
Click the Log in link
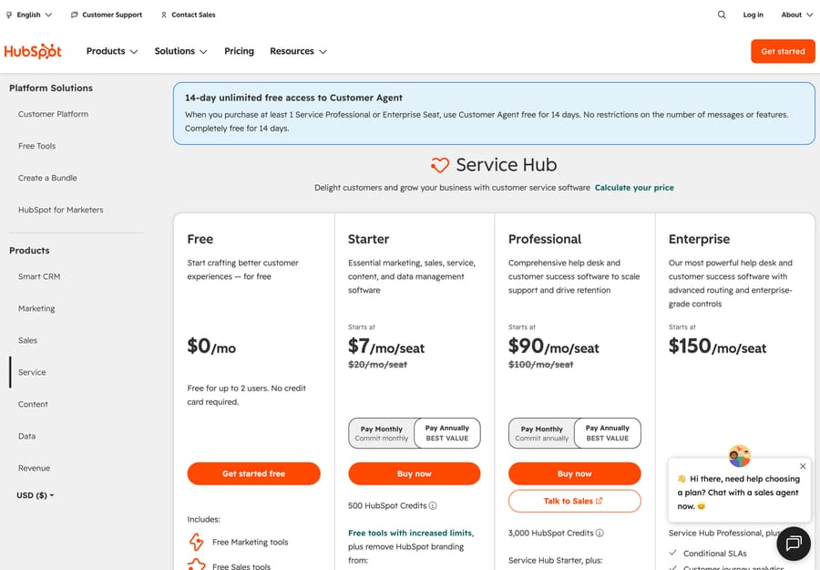coord(753,15)
